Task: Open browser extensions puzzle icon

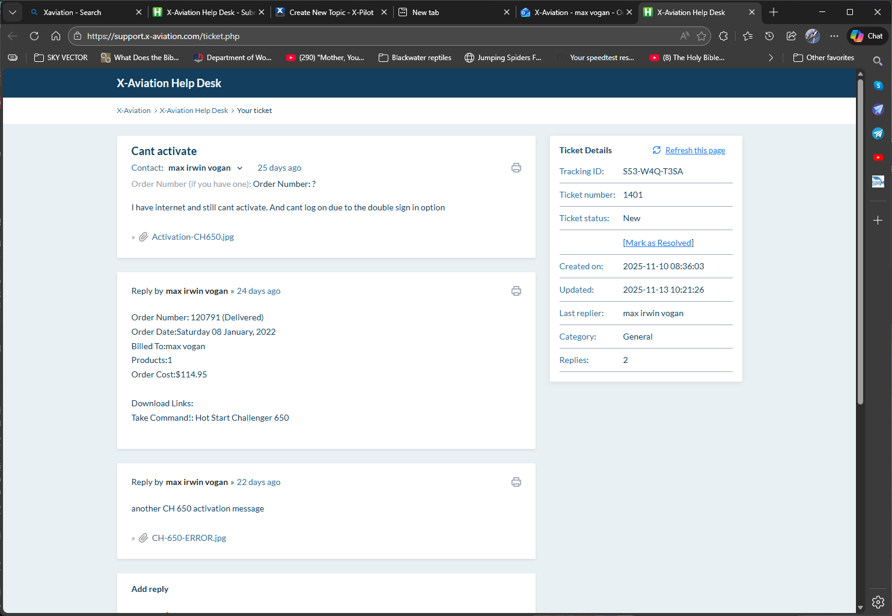Action: (x=723, y=36)
